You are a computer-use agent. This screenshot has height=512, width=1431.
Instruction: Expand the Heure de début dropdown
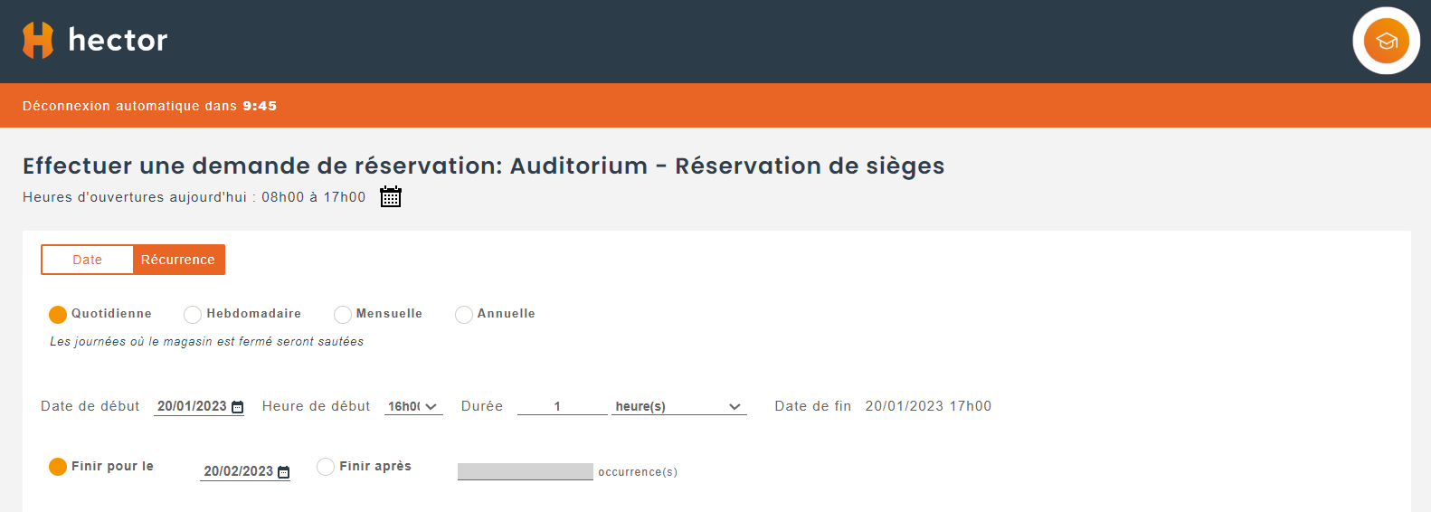click(x=413, y=407)
